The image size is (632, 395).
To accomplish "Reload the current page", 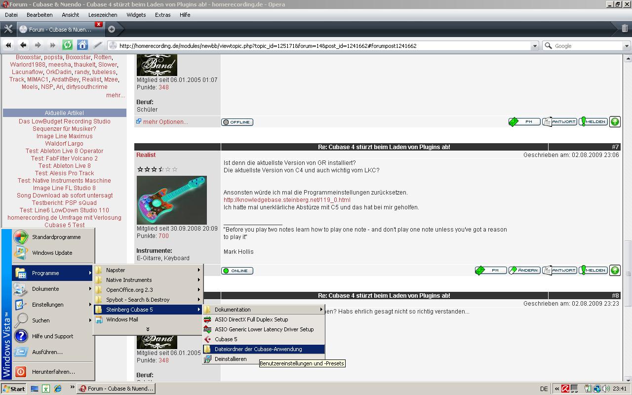I will tap(68, 45).
